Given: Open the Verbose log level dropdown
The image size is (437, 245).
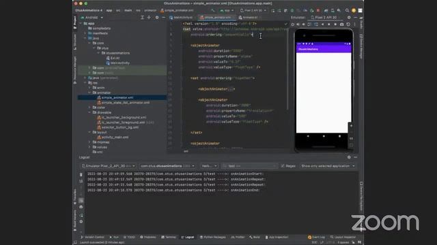Looking at the screenshot, I should (x=209, y=166).
